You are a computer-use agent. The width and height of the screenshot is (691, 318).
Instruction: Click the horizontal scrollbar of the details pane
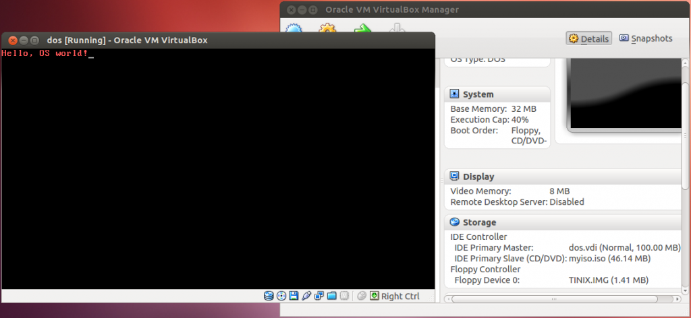[x=555, y=299]
